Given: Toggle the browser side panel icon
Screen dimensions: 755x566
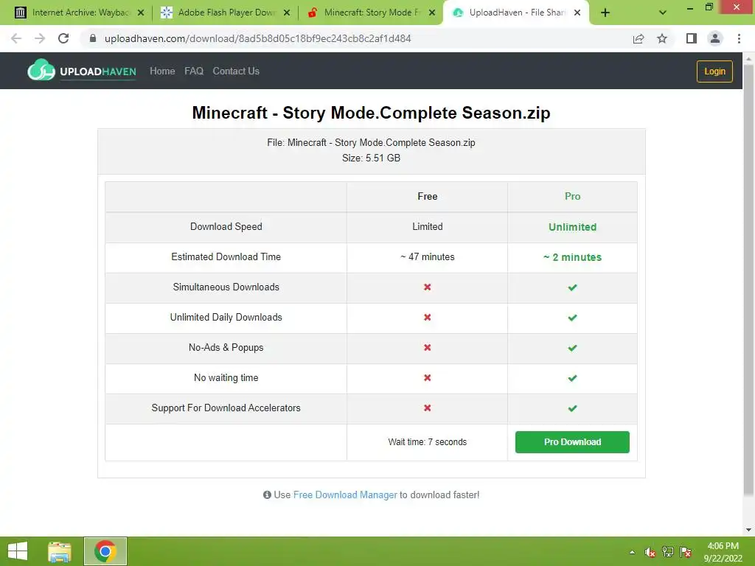Looking at the screenshot, I should click(x=692, y=38).
